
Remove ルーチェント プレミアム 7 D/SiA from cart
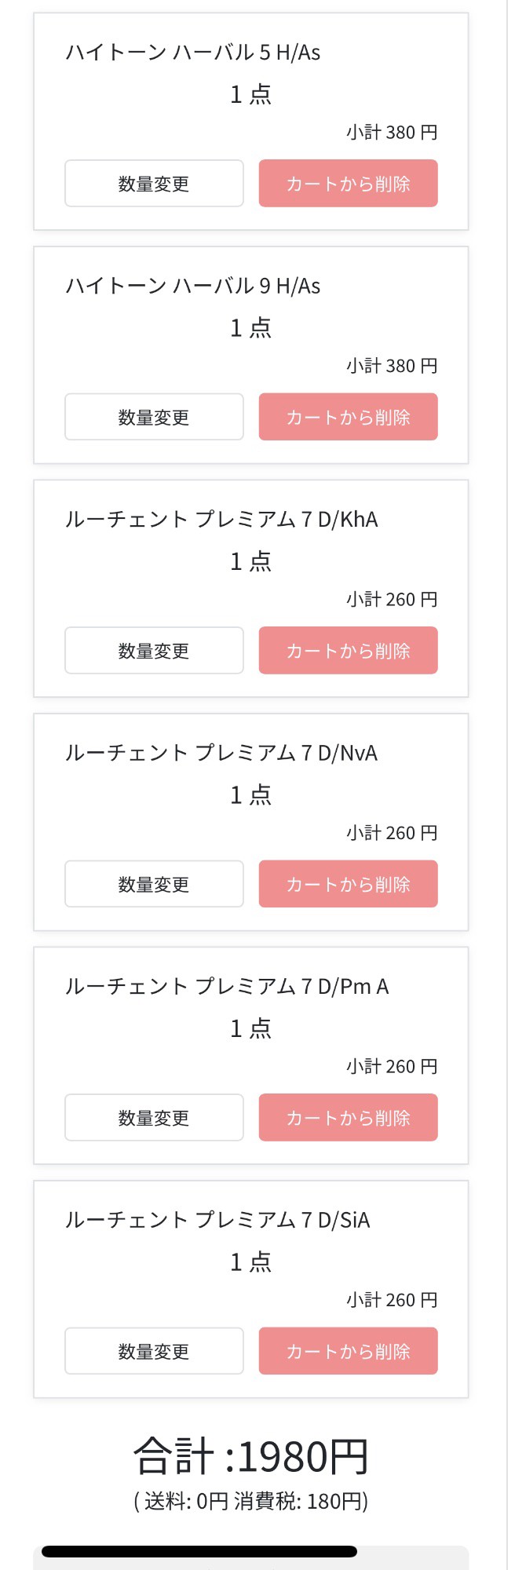pos(348,1351)
